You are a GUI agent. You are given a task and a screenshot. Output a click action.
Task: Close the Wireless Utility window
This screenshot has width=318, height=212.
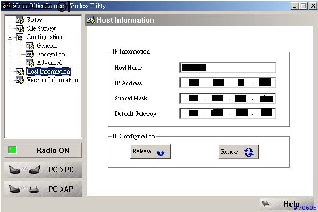313,6
